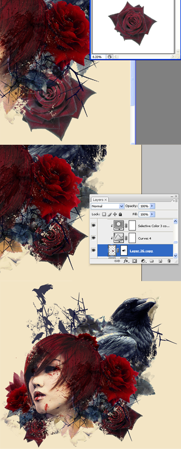Screen dimensions: 181x449
Task: Create new fill or adjustment layer
Action: 143,261
